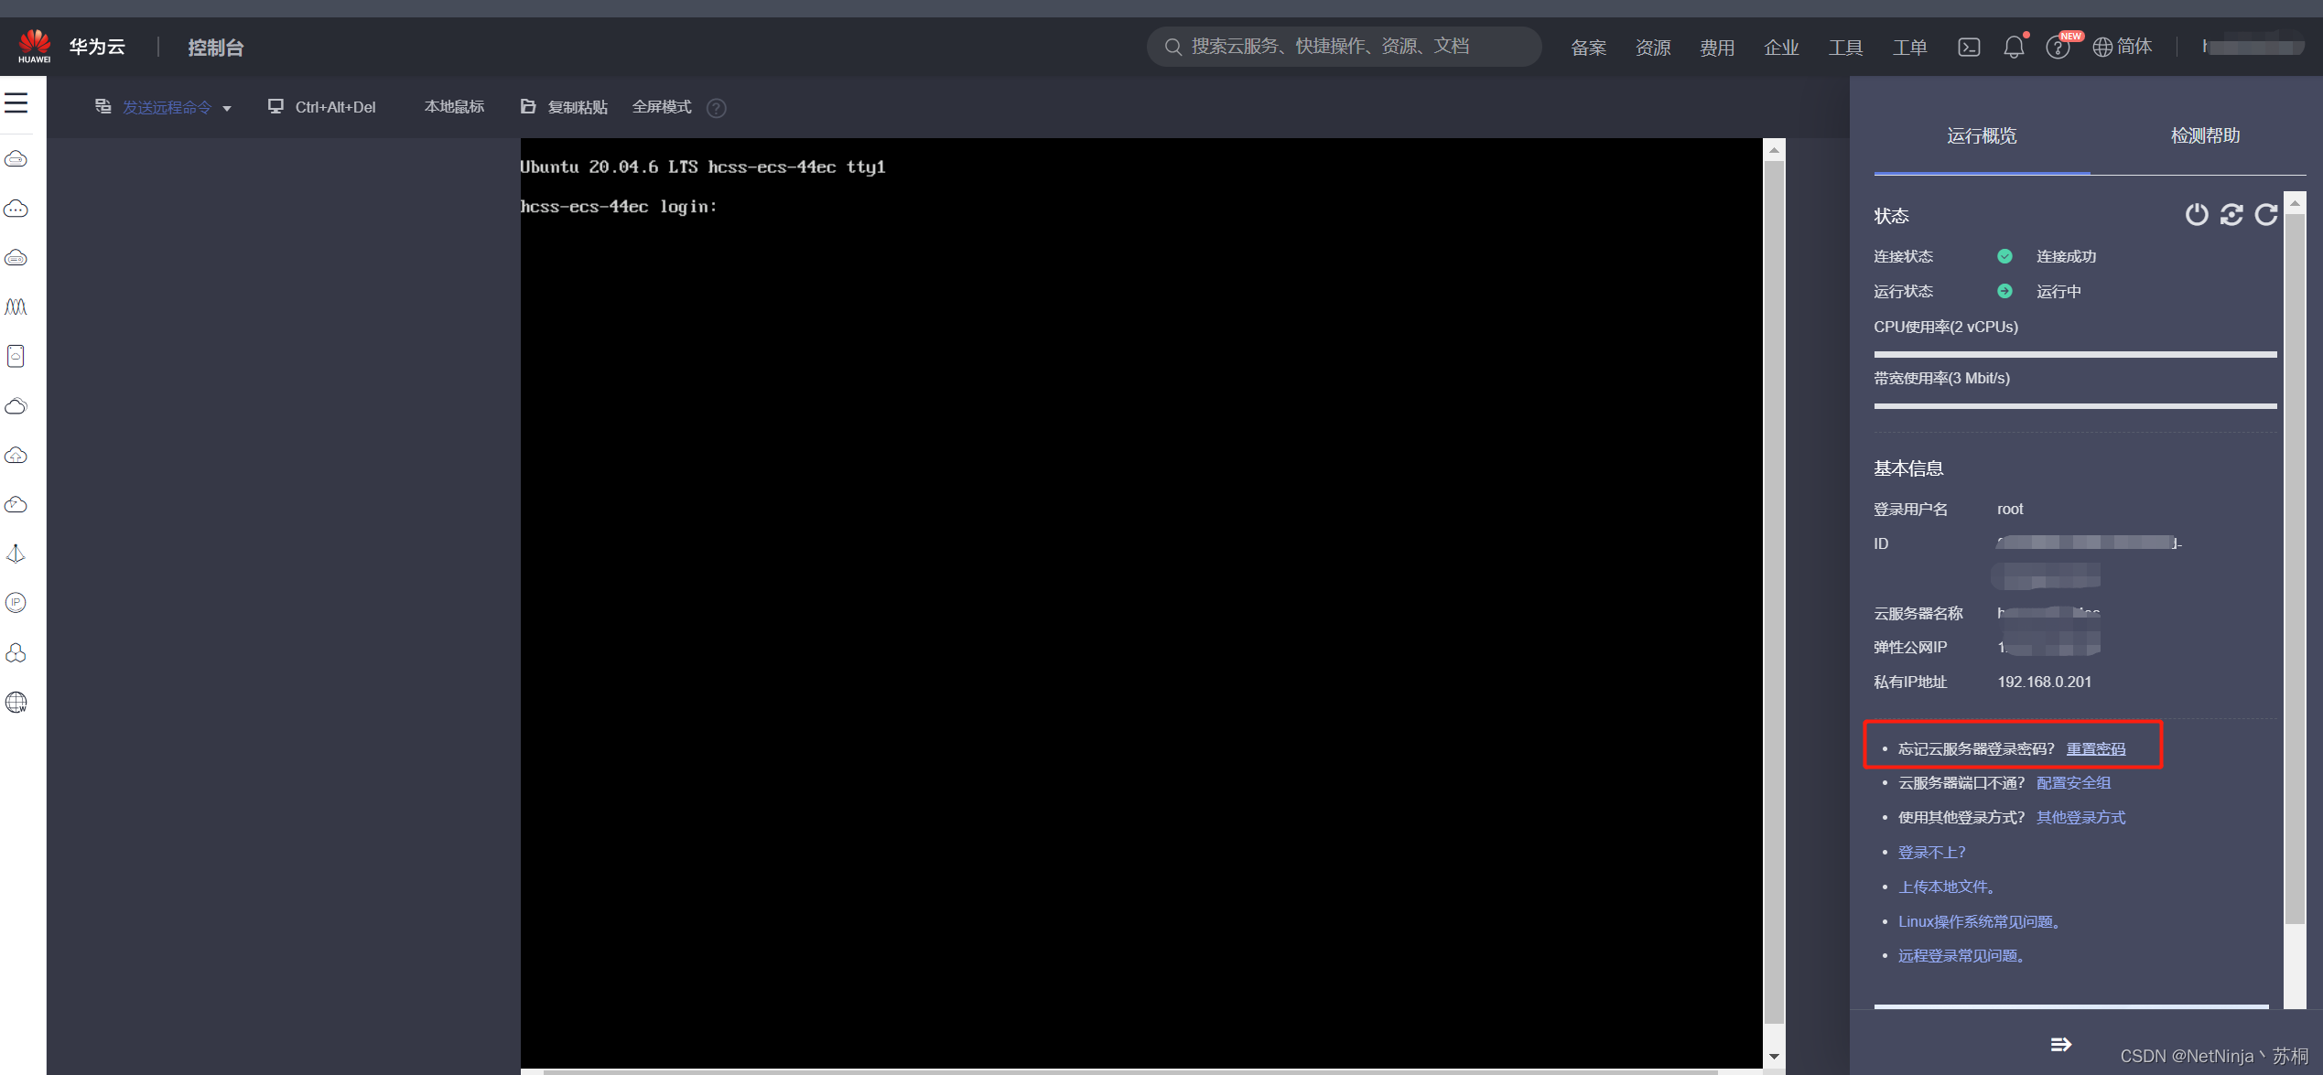Open the notification bell
Screen dimensions: 2323x1075
pyautogui.click(x=2014, y=48)
